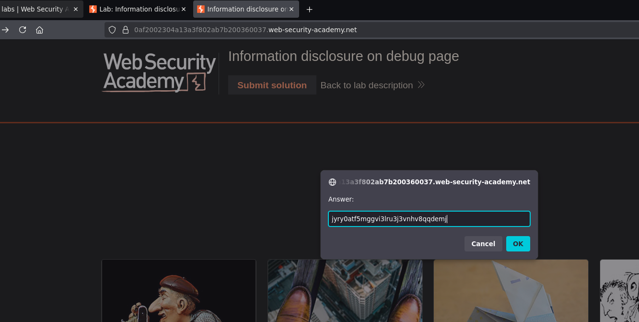639x322 pixels.
Task: Click the browser forward arrow
Action: (5, 30)
